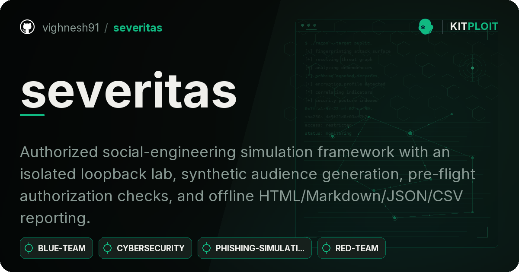The image size is (519, 272).
Task: Select the PHISHING-SIMULATI... topic tag
Action: (255, 248)
